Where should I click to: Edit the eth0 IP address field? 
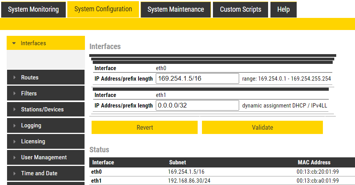click(x=197, y=79)
